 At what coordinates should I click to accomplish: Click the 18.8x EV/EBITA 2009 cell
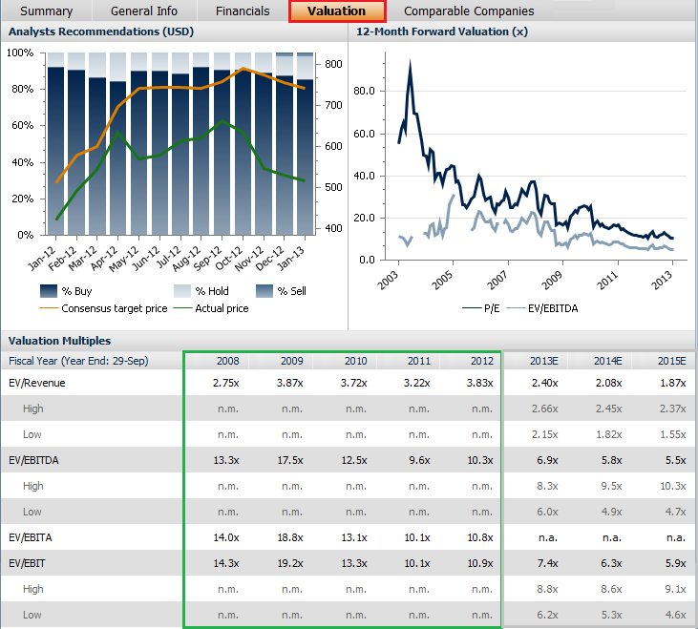pos(290,537)
